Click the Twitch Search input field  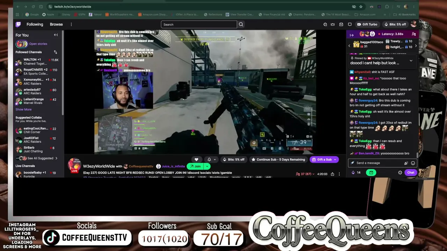(199, 24)
